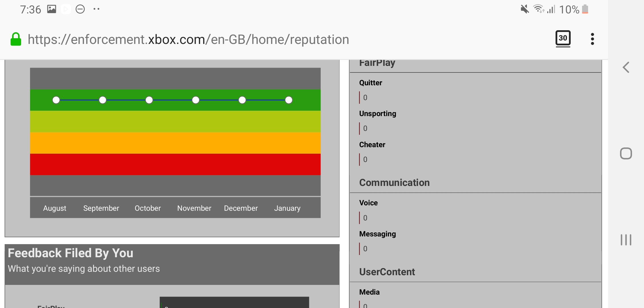Open the browser three-dot overflow menu

pos(592,39)
